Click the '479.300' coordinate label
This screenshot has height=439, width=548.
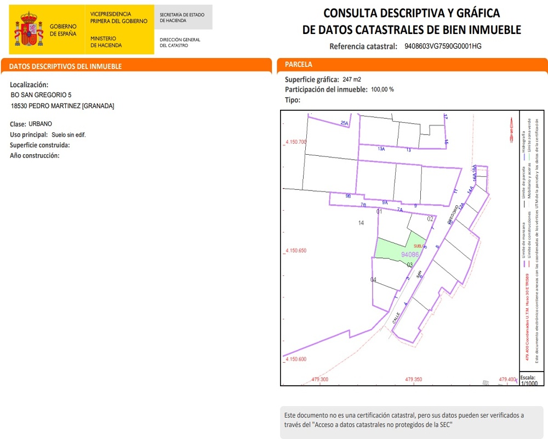(x=320, y=379)
